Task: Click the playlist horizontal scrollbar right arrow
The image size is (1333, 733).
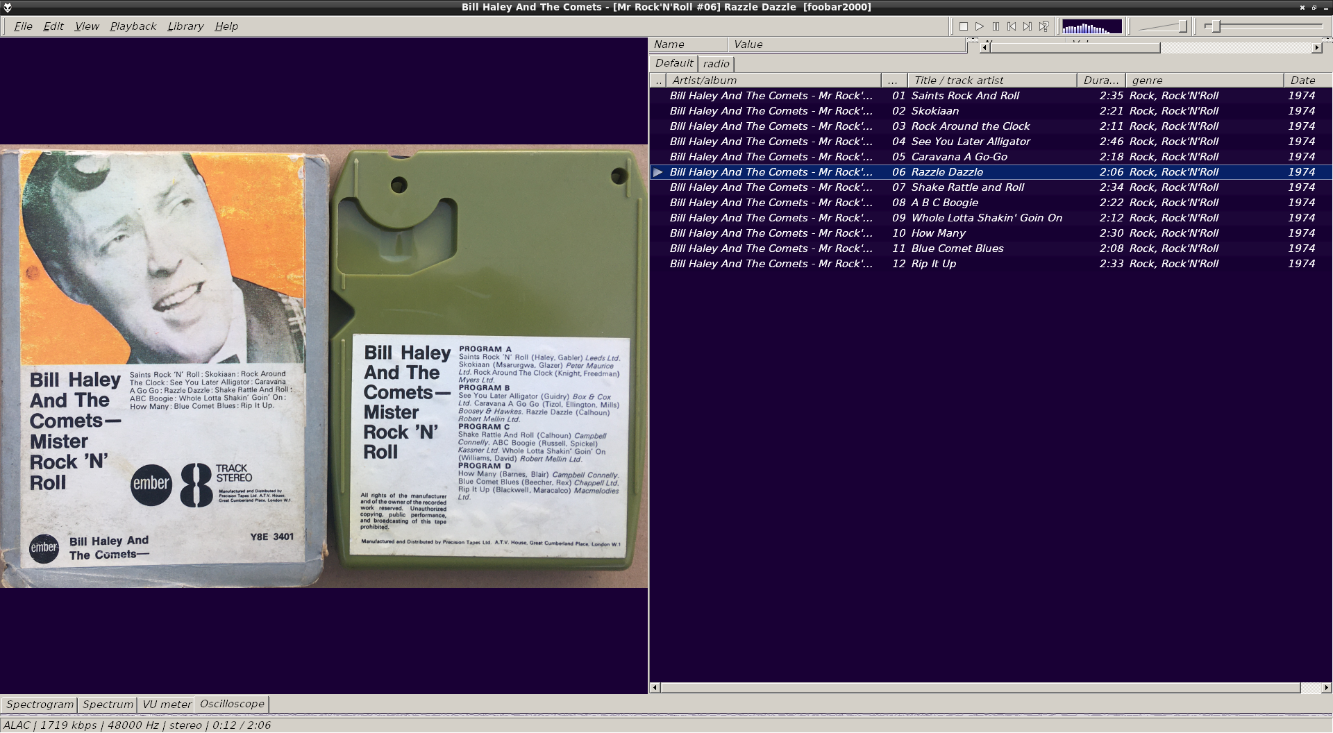Action: point(1326,688)
